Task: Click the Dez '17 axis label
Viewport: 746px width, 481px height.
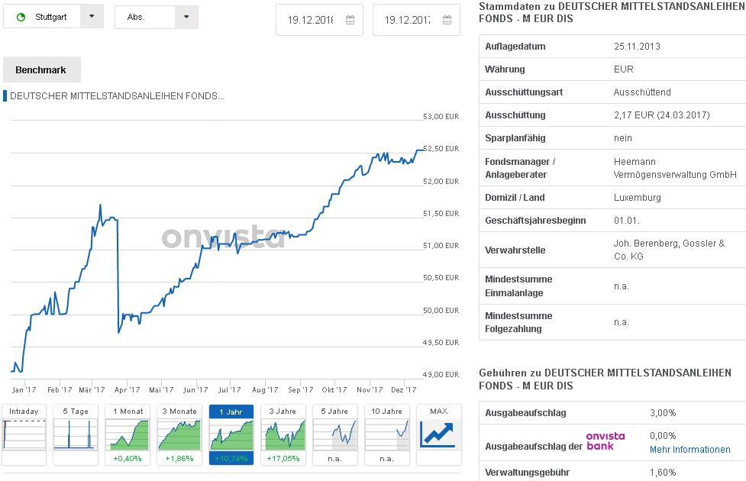Action: (x=403, y=389)
